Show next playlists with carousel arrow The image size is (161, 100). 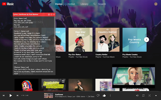pos(146,39)
